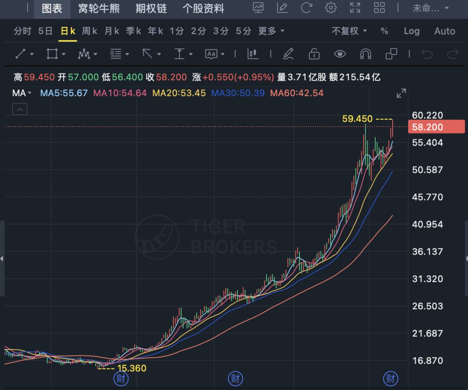
Task: Click the Auto scale button
Action: [x=445, y=31]
